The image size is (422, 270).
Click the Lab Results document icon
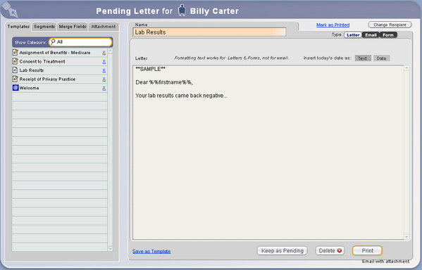click(15, 70)
